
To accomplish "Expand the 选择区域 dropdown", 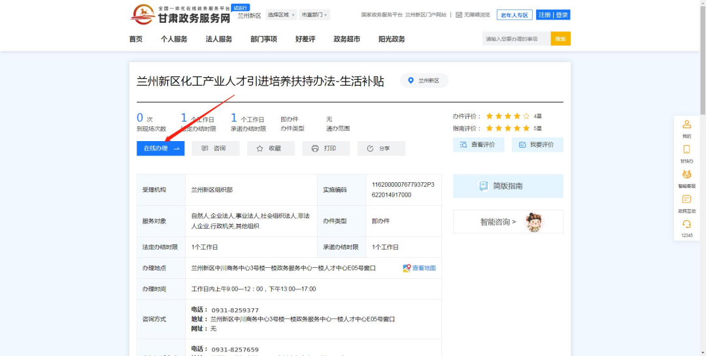I will click(x=281, y=15).
